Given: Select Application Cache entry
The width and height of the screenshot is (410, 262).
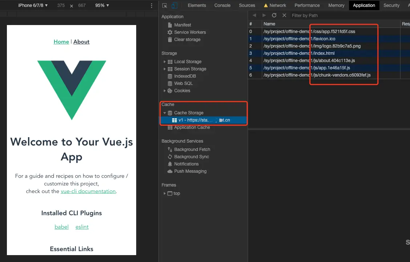Looking at the screenshot, I should click(x=192, y=127).
